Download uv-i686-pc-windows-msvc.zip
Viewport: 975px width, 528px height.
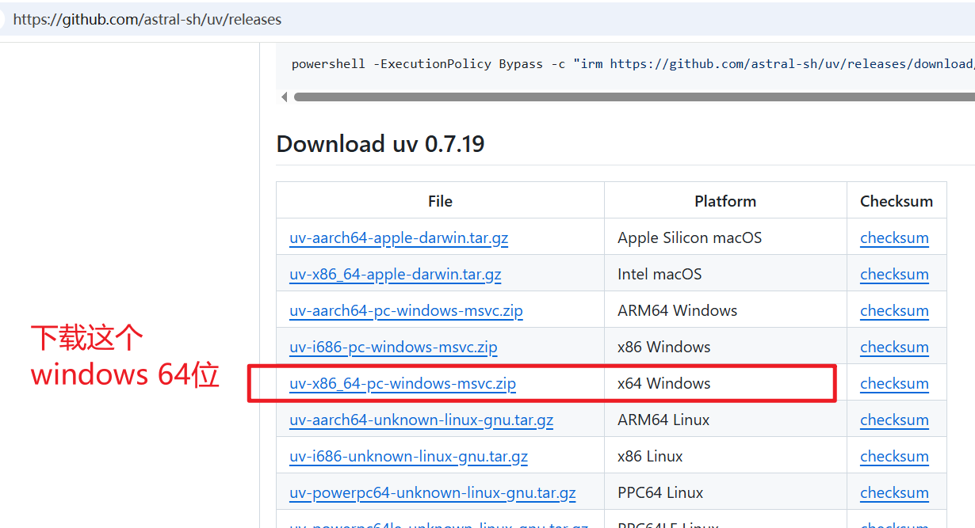tap(393, 348)
